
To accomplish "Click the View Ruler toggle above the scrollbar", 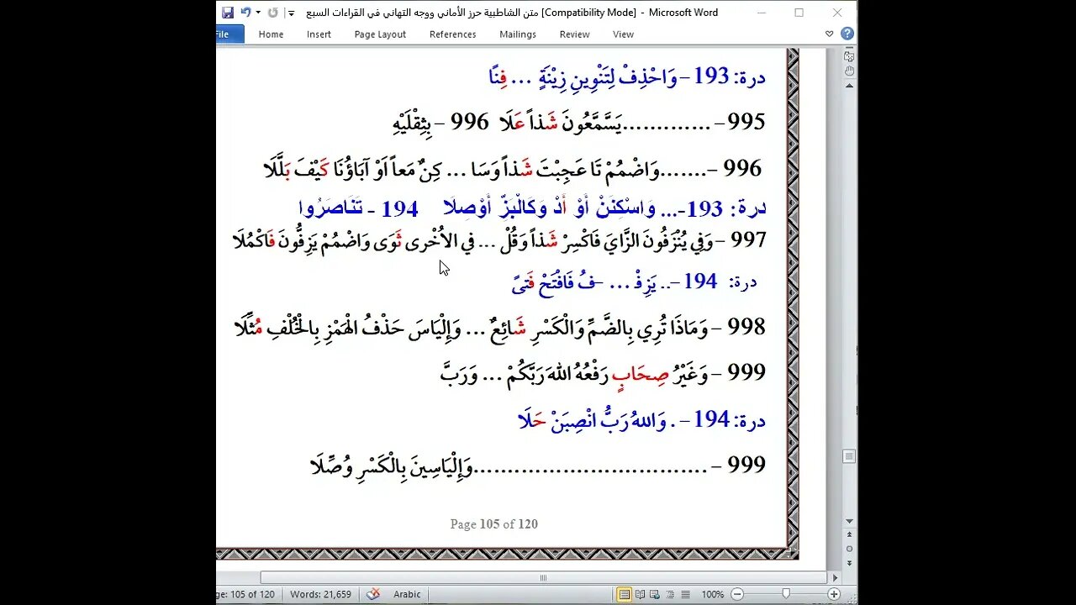I will (x=849, y=56).
